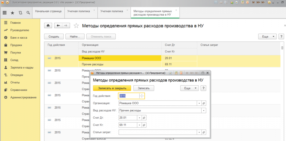Go back using the left arrow button
The image size is (286, 141).
point(58,25)
